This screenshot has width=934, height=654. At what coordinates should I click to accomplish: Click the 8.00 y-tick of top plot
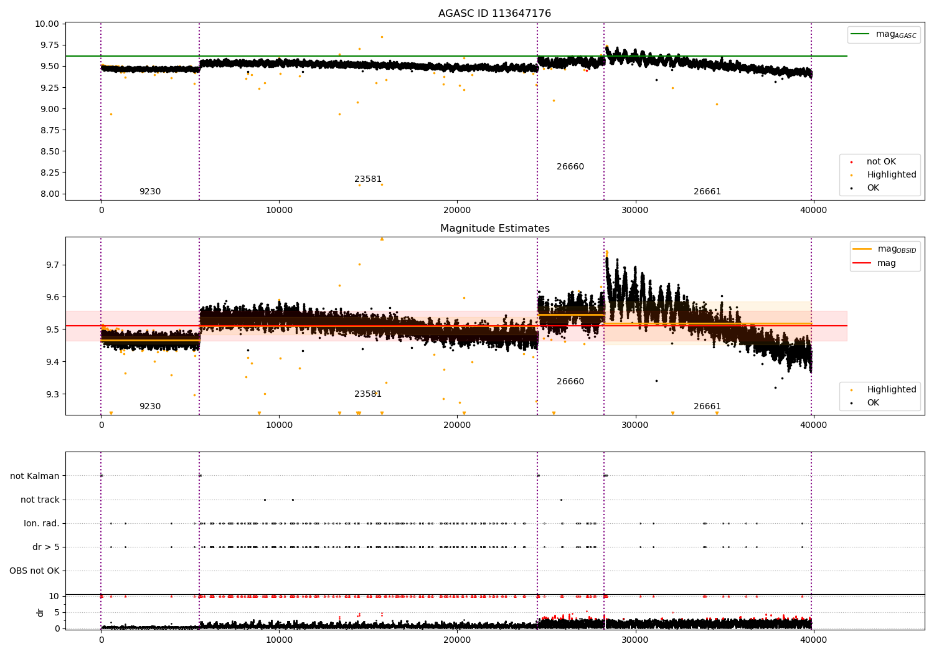tap(50, 194)
